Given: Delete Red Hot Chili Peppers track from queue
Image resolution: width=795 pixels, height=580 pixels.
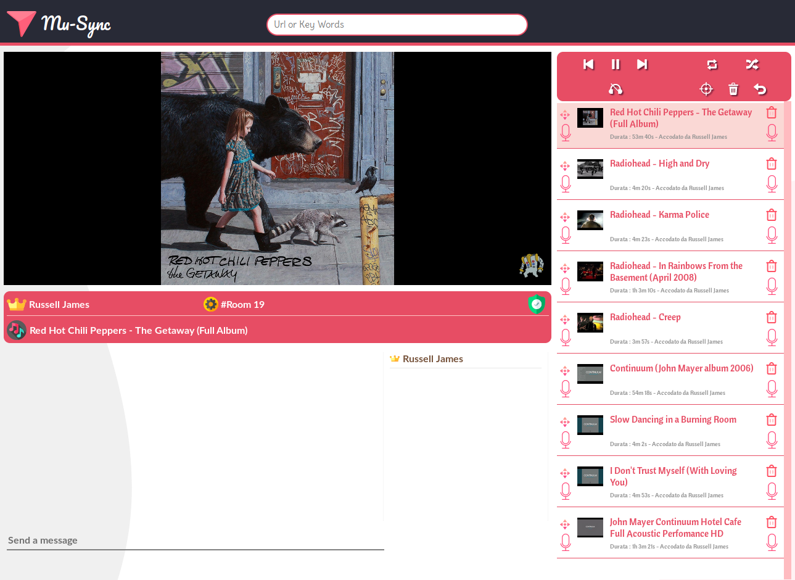Looking at the screenshot, I should click(772, 112).
